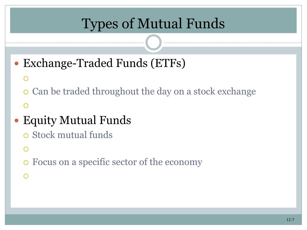Image resolution: width=307 pixels, height=230 pixels.
Task: Click the red bullet beside Equity Mutual Funds
Action: tap(17, 120)
